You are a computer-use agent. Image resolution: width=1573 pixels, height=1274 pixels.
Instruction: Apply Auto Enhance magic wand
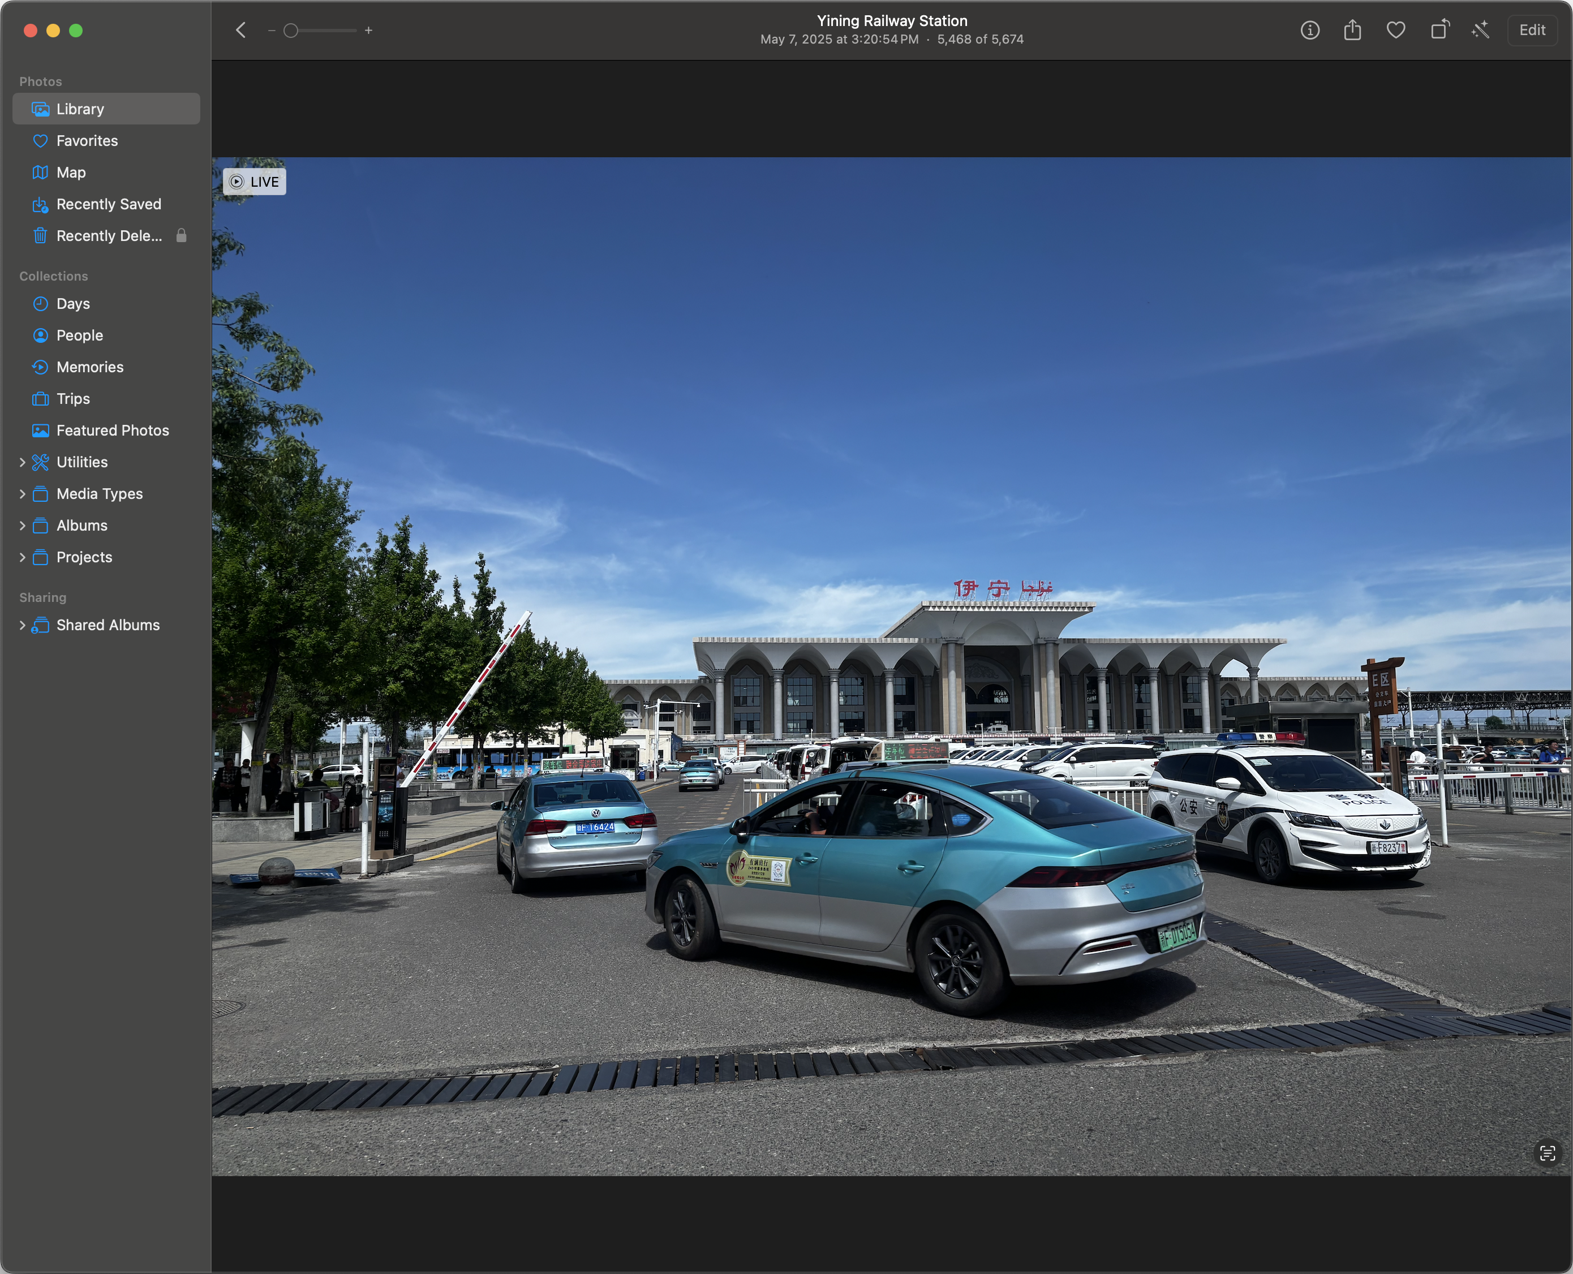[x=1481, y=30]
